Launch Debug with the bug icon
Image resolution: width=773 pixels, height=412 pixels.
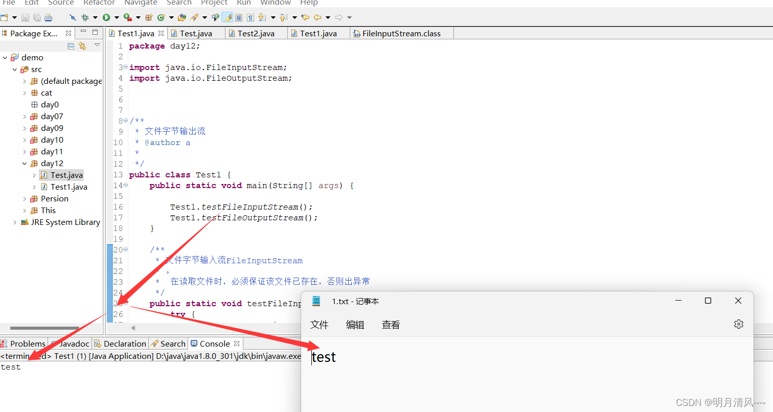[85, 17]
